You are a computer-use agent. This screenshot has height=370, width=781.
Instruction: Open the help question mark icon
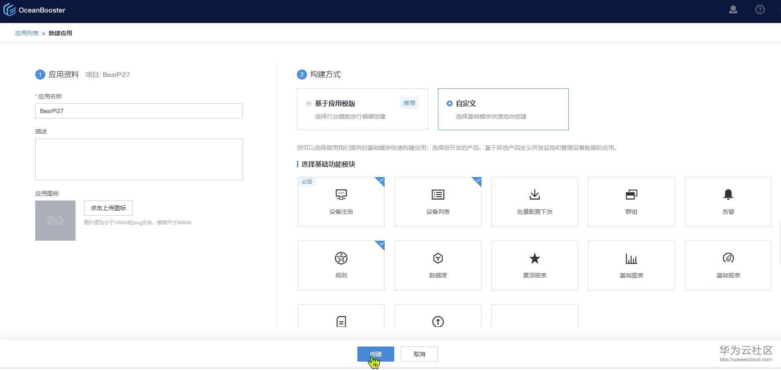(760, 10)
